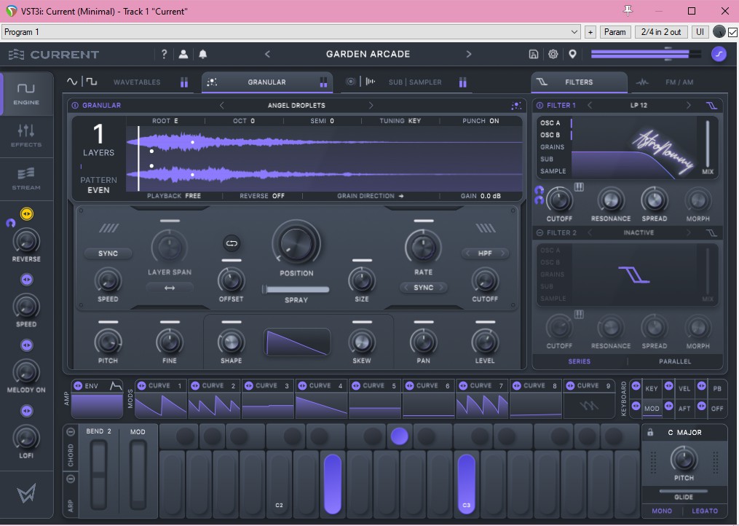Click the HPF right arrow selector
This screenshot has height=526, width=739.
(x=502, y=254)
